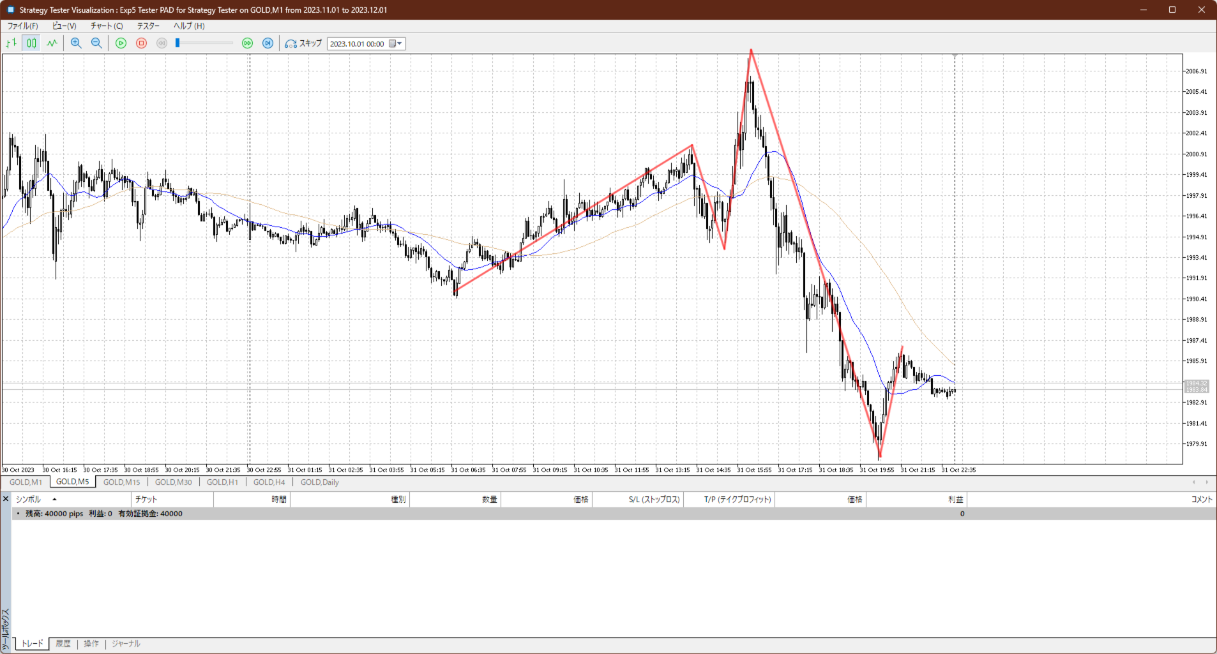Select the 履歴 (history) tab
This screenshot has width=1217, height=654.
click(x=63, y=644)
